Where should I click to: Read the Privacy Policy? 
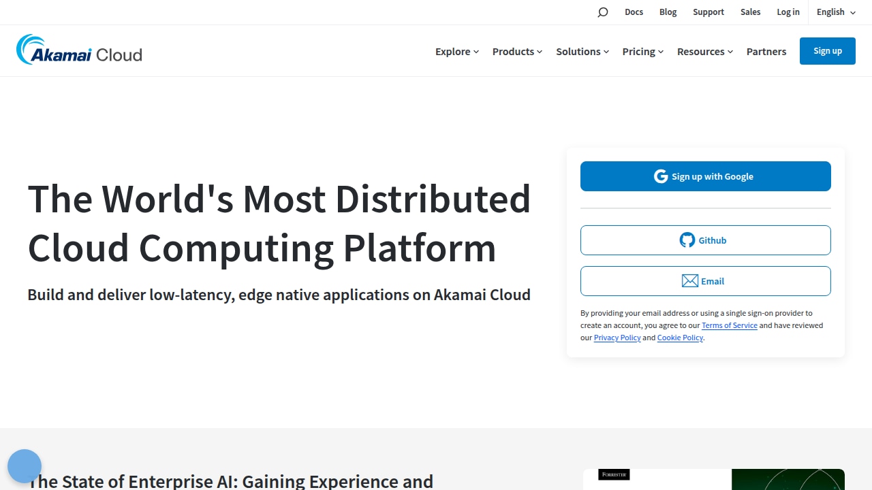click(617, 338)
